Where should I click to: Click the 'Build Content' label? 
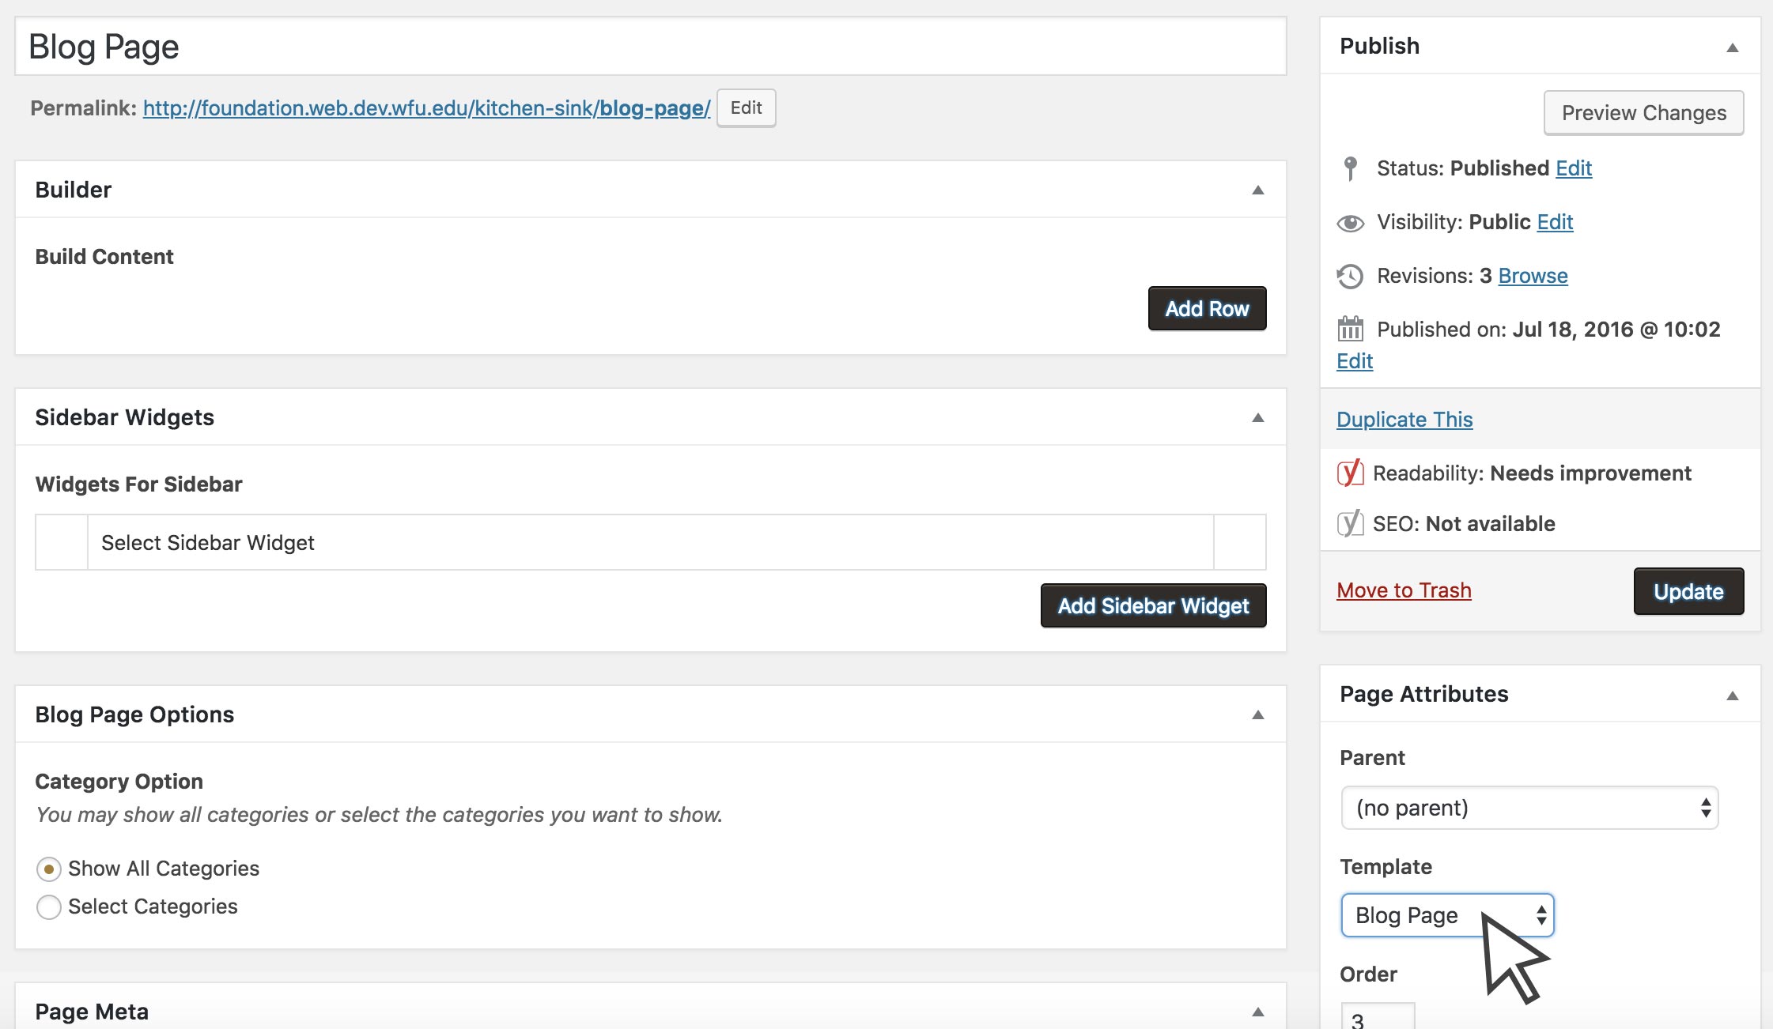click(x=104, y=257)
